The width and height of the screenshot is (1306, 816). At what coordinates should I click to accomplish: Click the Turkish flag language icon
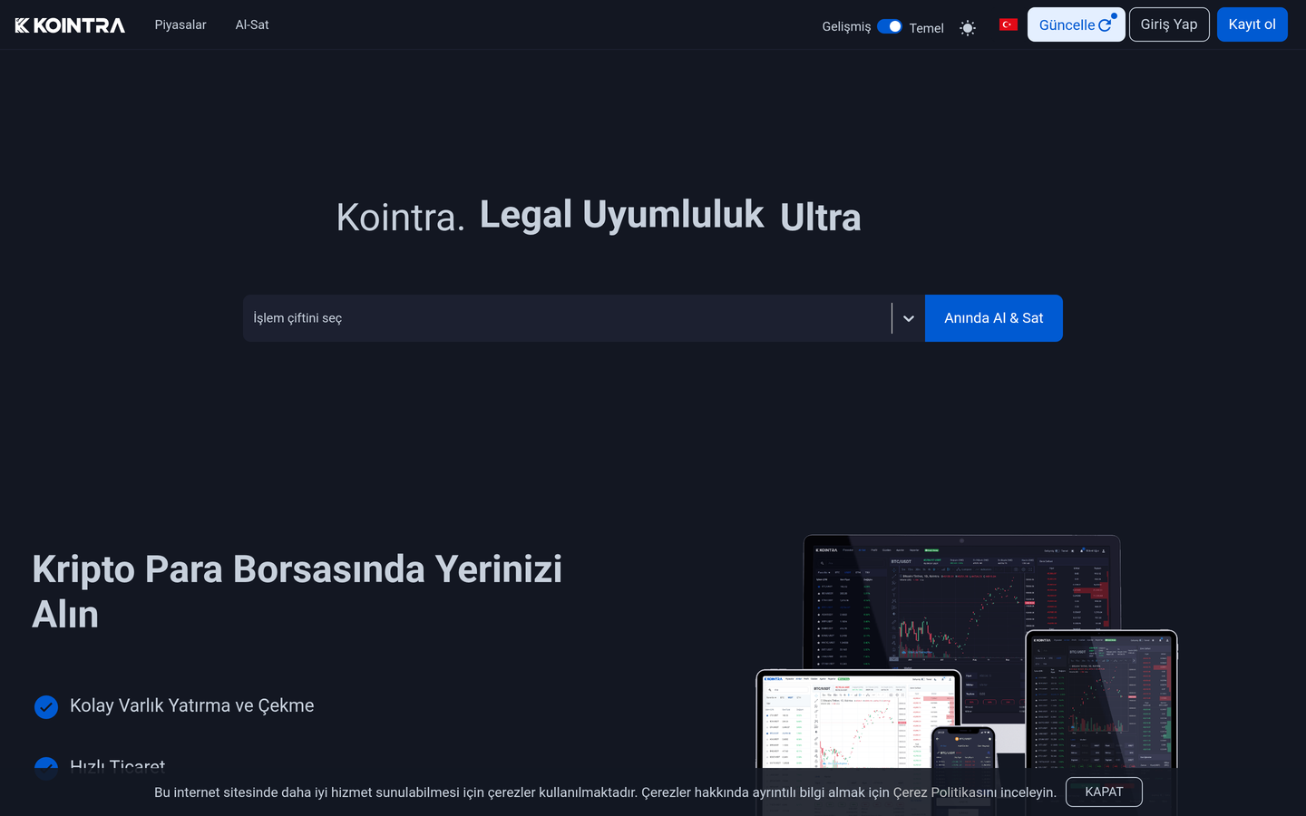tap(1009, 24)
